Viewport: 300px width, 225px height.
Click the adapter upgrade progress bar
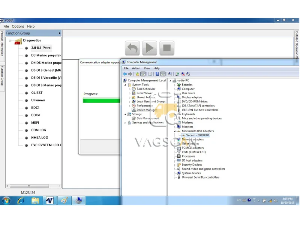[101, 100]
